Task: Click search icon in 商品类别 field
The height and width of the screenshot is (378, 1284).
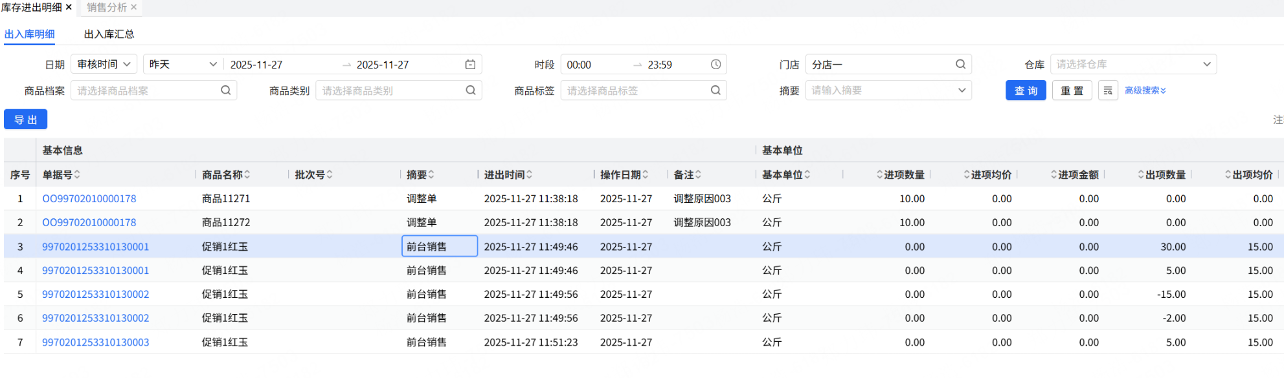Action: pos(471,90)
